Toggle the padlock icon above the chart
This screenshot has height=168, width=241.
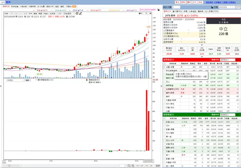tap(159, 10)
